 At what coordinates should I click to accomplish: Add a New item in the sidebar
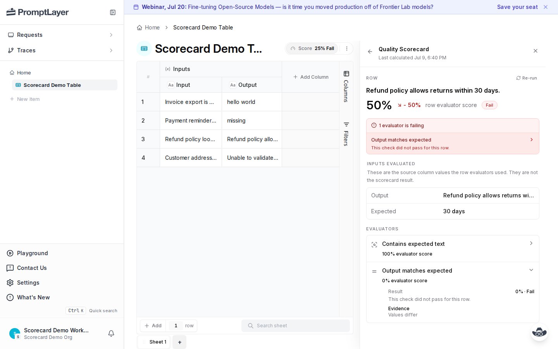pos(25,99)
